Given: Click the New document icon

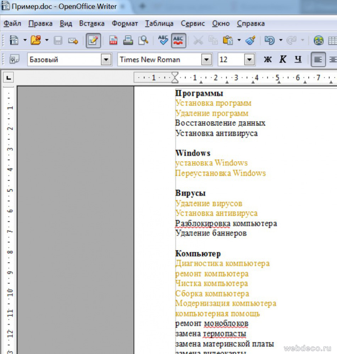Looking at the screenshot, I should point(14,40).
